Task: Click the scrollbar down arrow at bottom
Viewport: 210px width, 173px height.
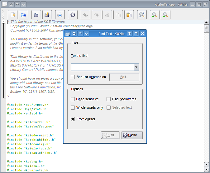Action: tap(206, 169)
